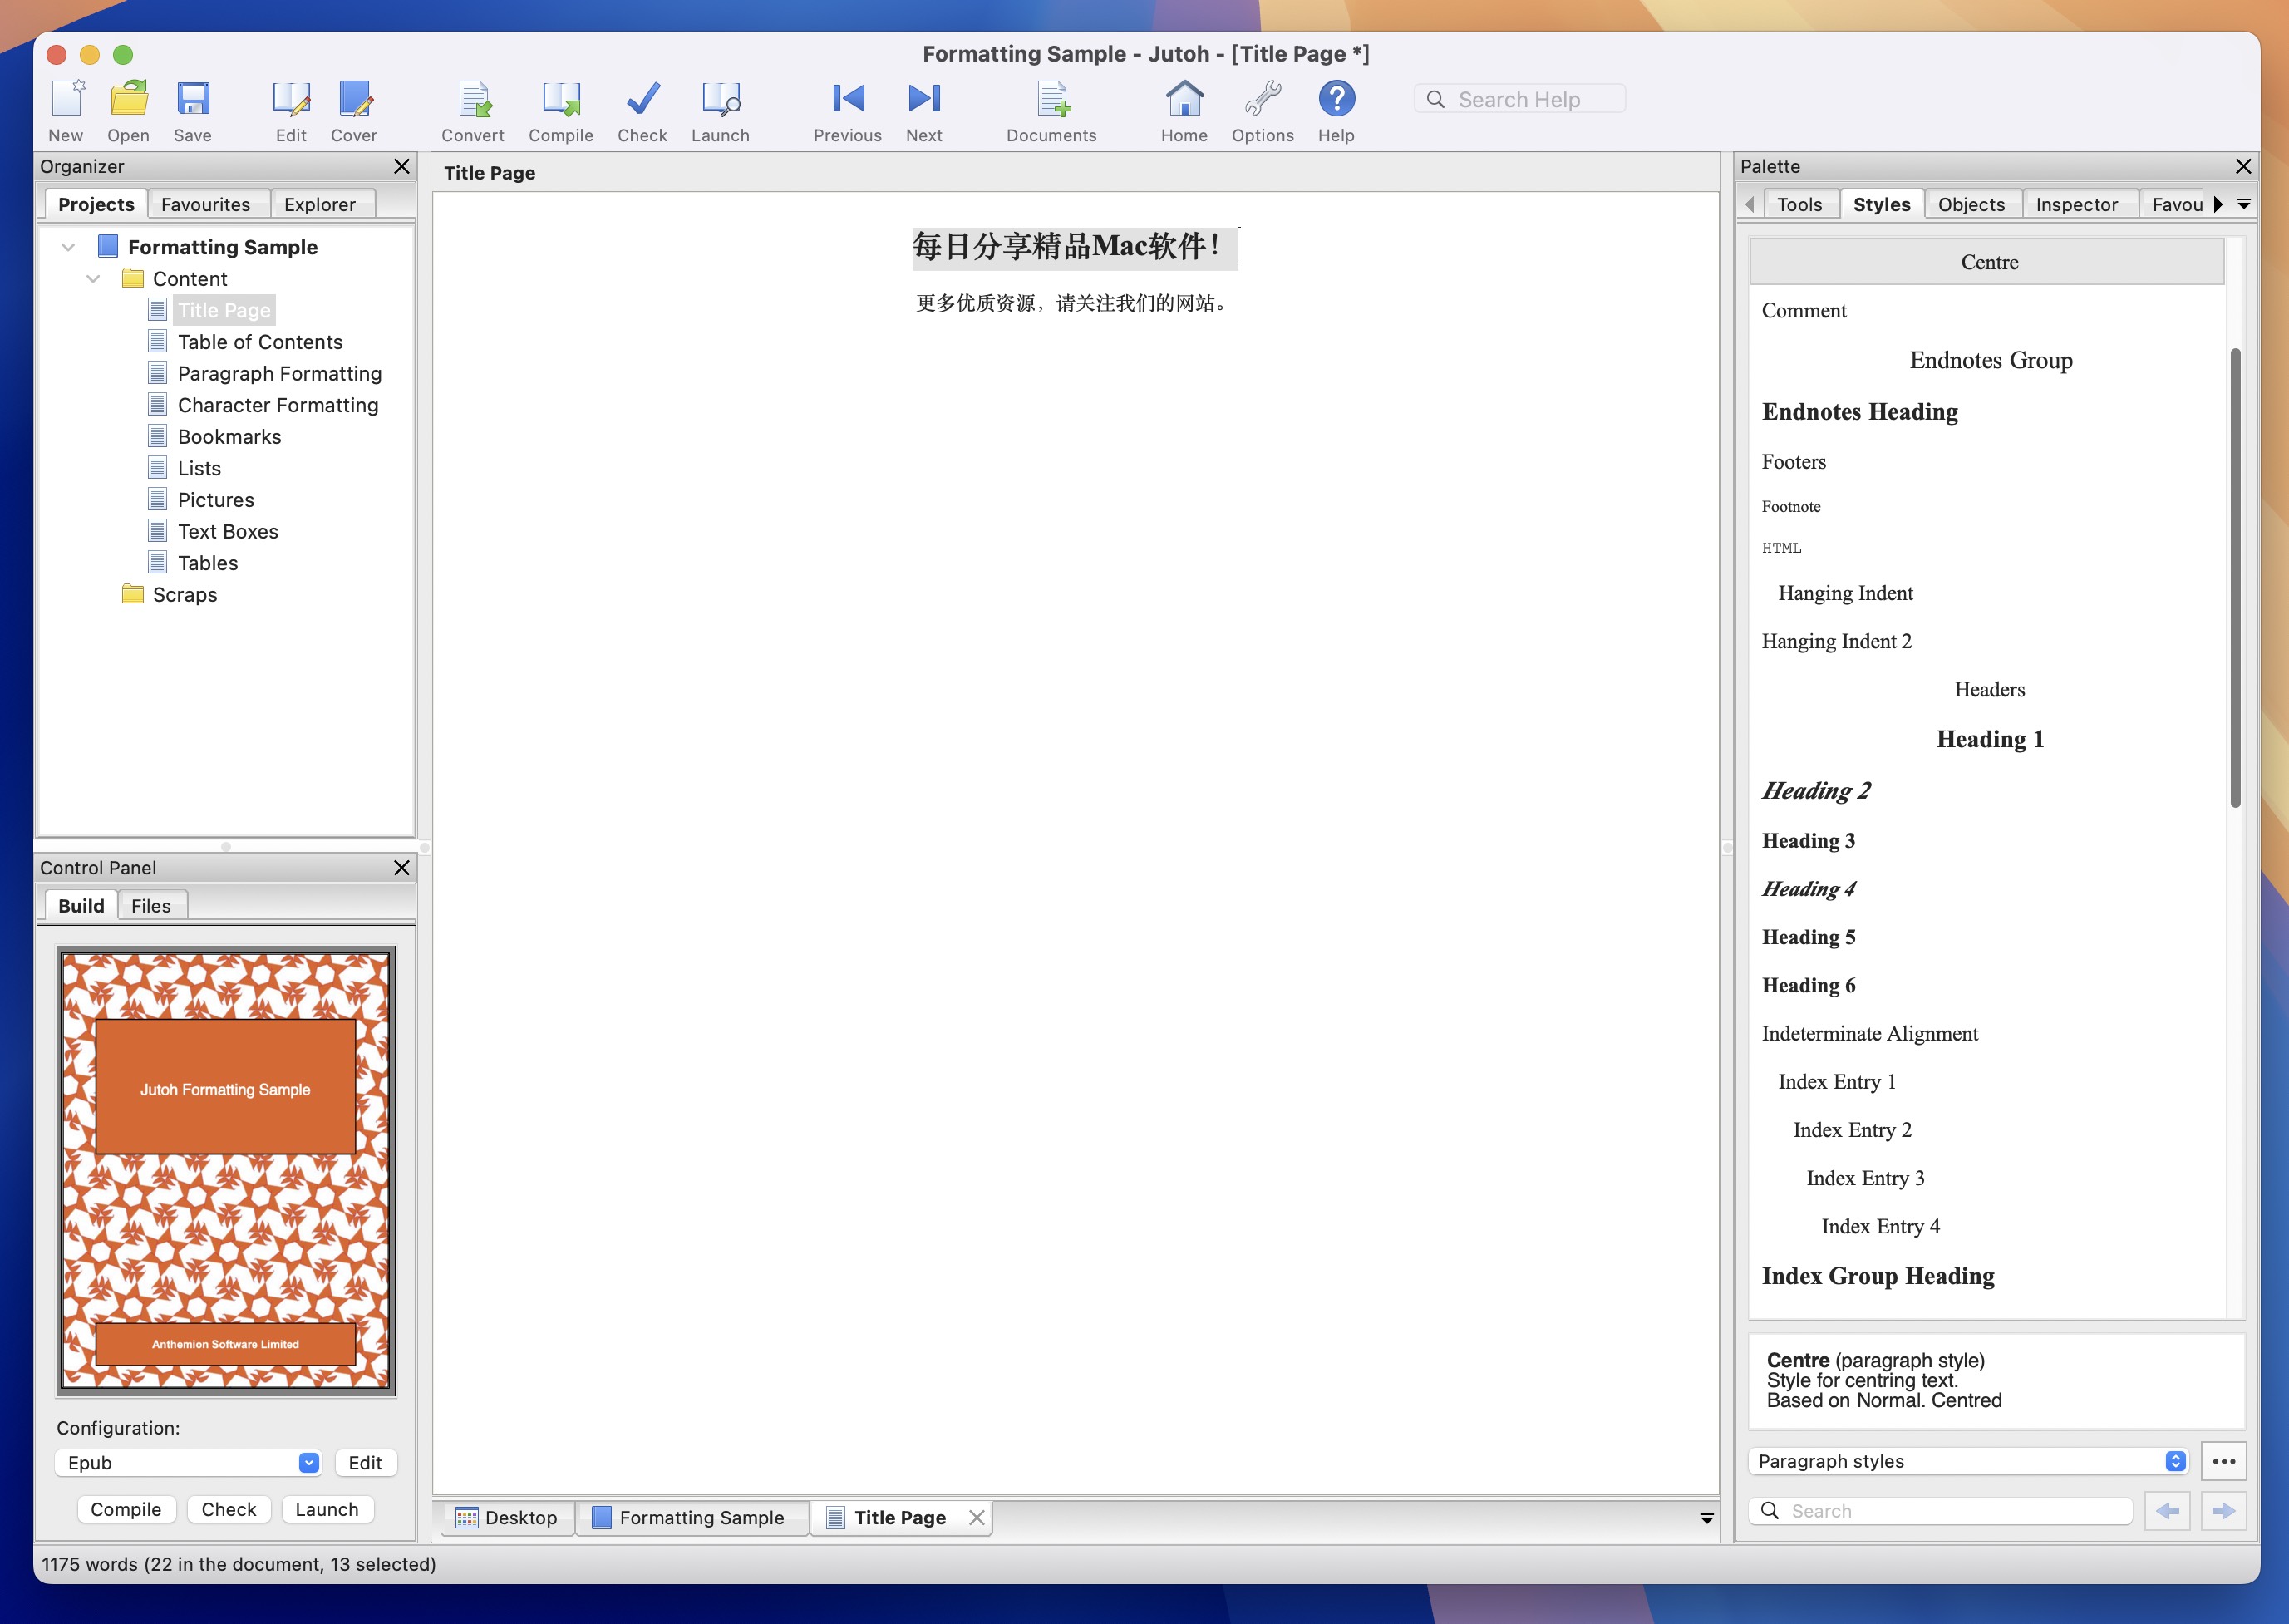2289x1624 pixels.
Task: Close the Organizer panel
Action: click(401, 166)
